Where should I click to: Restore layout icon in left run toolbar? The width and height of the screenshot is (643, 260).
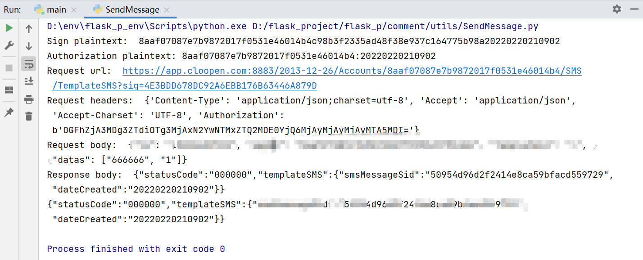(x=9, y=90)
